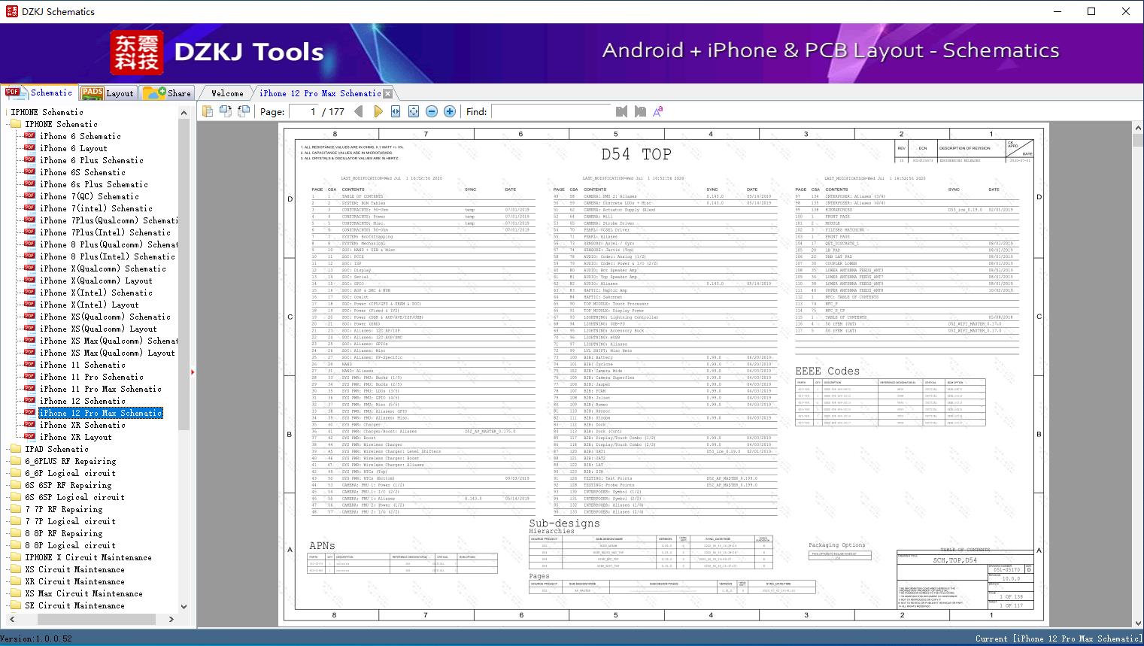Select iPhone 11 Pro Max Schematic
The image size is (1144, 646).
[x=100, y=389]
